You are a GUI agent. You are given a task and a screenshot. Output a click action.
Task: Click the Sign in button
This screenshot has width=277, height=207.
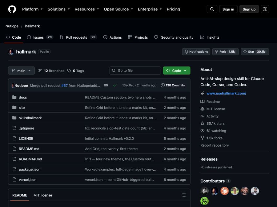coord(228,9)
